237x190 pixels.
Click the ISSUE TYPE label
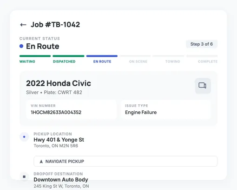coord(137,106)
